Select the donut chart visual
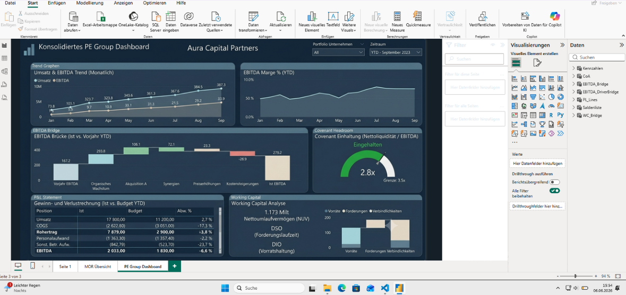 (x=561, y=97)
